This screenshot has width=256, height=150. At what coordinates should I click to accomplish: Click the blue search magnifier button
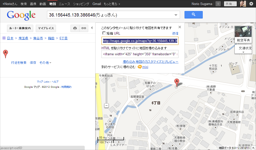pyautogui.click(x=193, y=15)
